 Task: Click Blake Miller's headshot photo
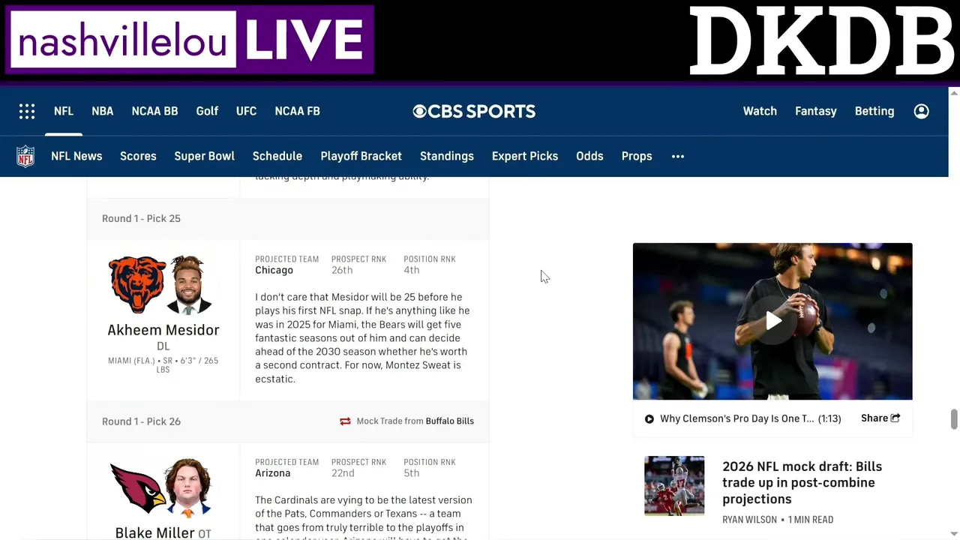coord(188,487)
